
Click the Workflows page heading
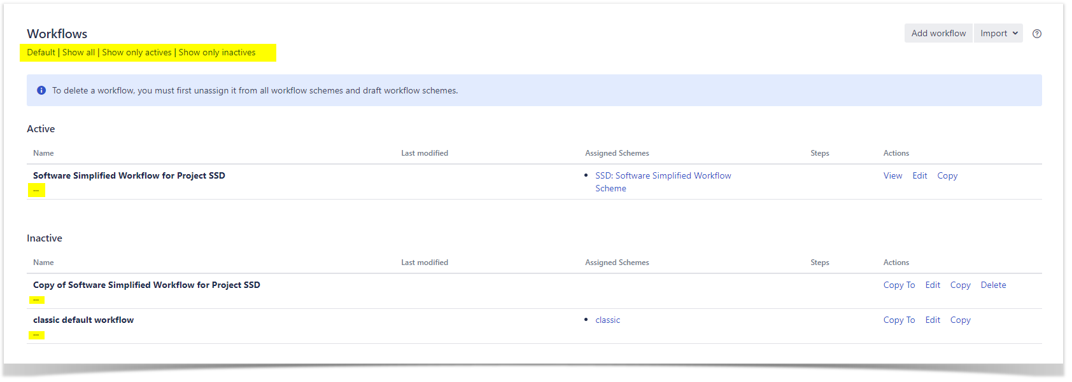point(57,34)
